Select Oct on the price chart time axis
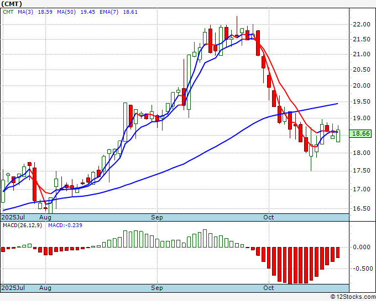 click(269, 217)
